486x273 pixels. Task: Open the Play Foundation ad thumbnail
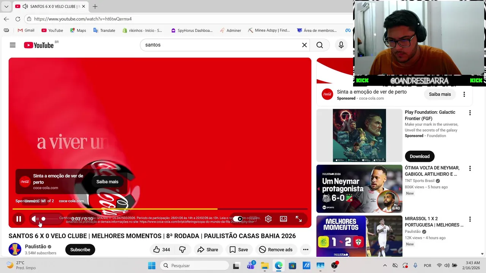pos(359,135)
